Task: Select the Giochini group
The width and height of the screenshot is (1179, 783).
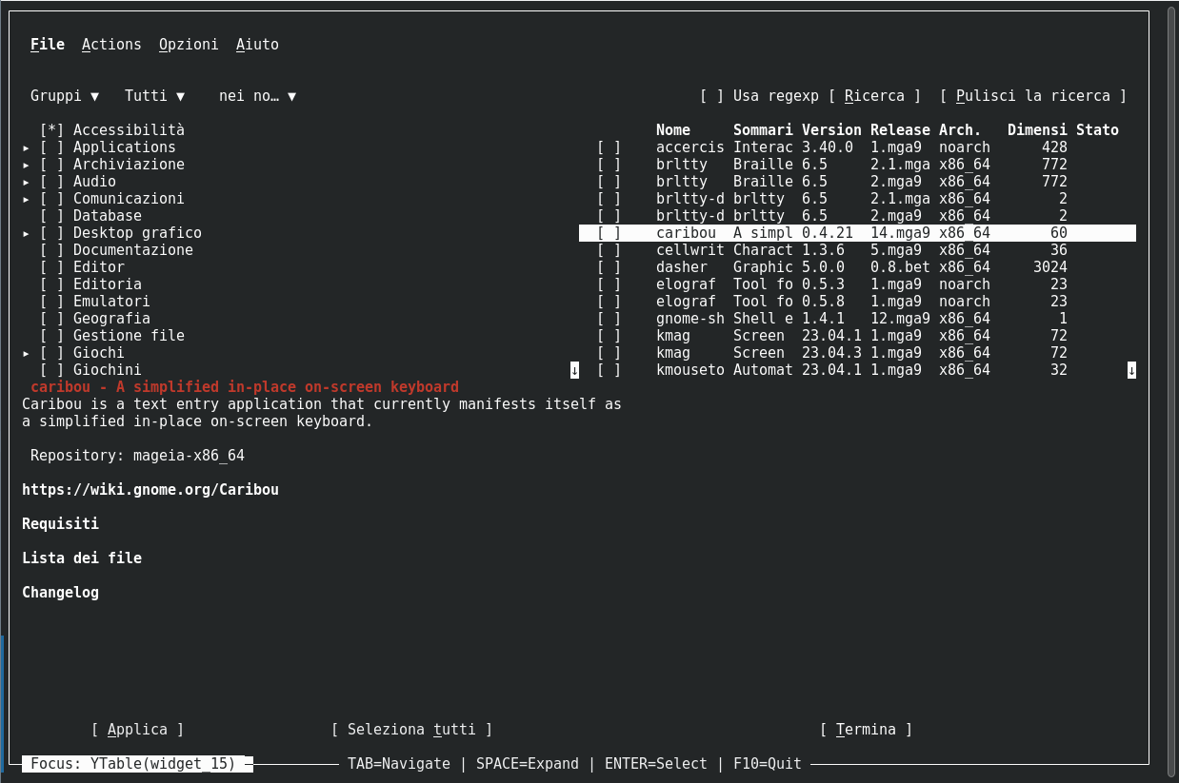Action: [108, 370]
